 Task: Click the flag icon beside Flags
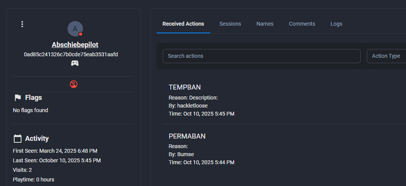click(x=17, y=98)
